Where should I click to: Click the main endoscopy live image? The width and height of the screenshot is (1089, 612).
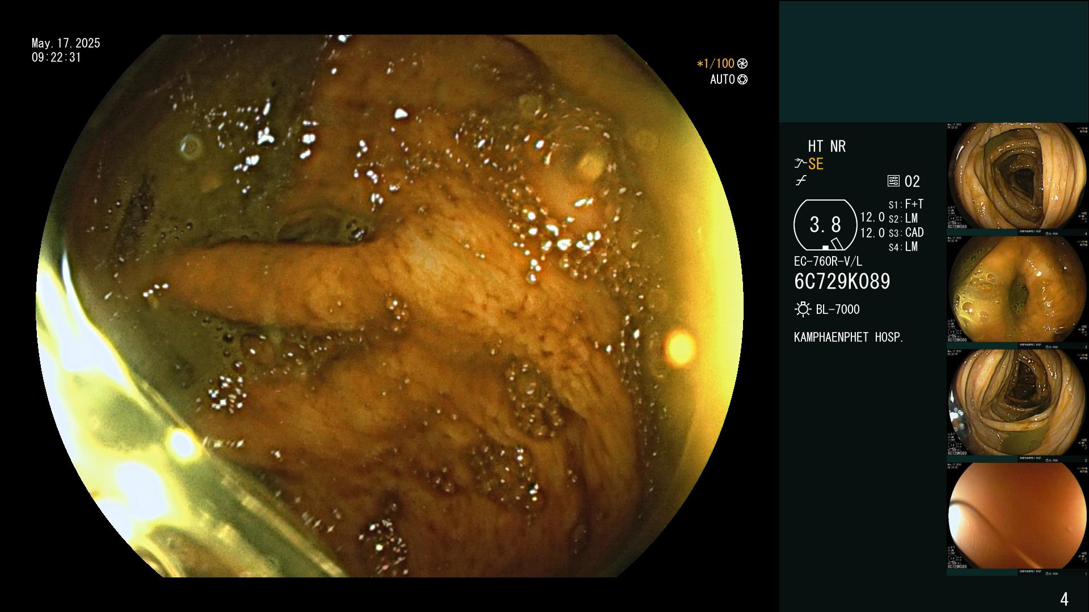point(390,306)
